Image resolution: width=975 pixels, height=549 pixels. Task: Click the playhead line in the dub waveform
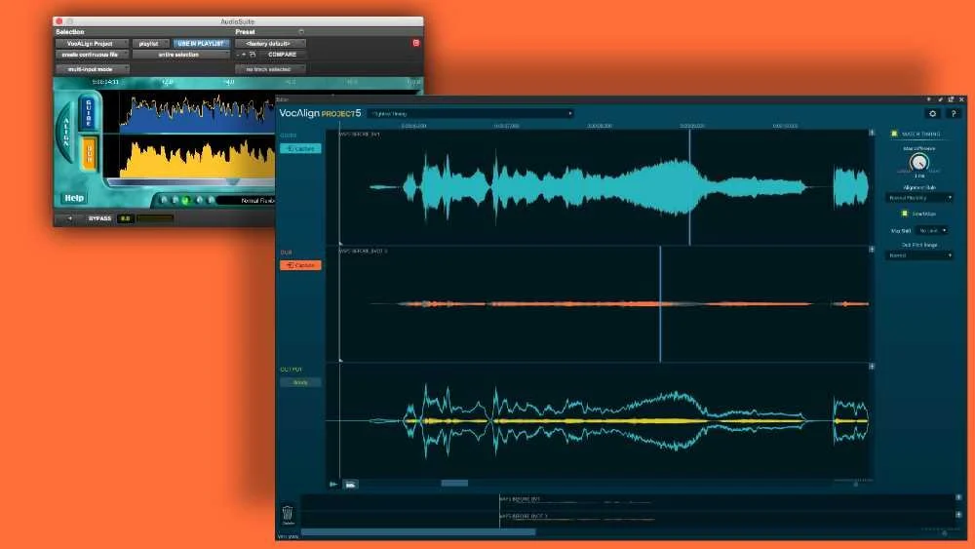tap(660, 304)
